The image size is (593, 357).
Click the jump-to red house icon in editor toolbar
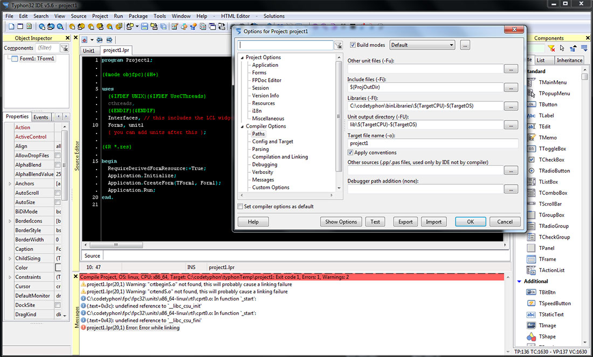click(84, 40)
